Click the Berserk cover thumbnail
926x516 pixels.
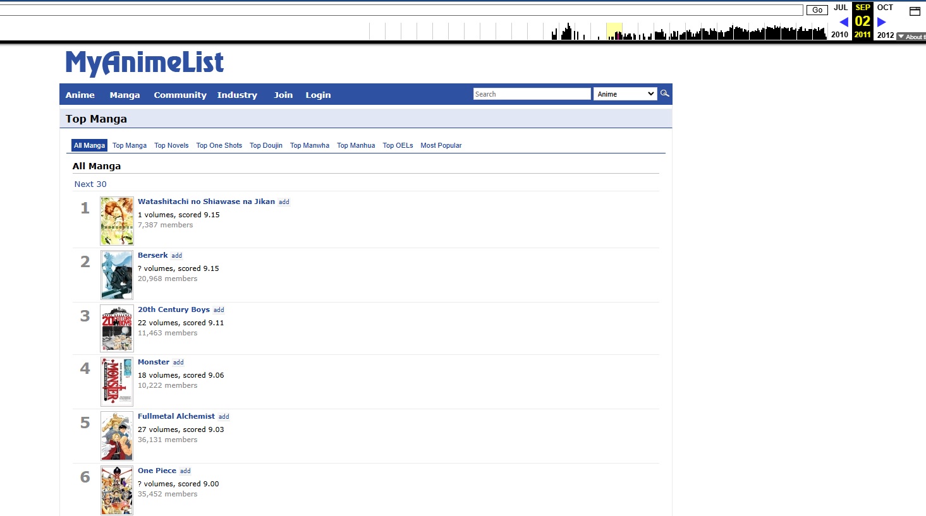(x=117, y=275)
